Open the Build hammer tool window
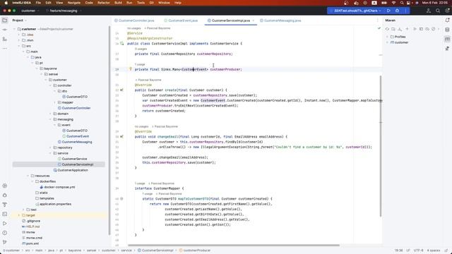Viewport: 452px width, 254px height. point(5,205)
